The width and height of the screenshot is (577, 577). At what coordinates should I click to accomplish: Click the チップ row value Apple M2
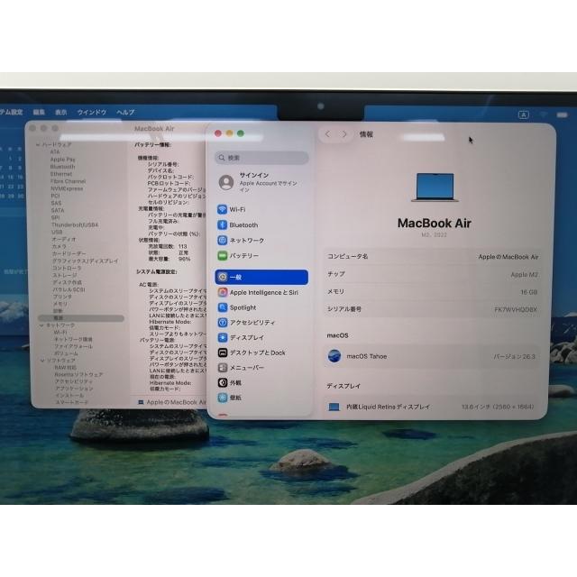coord(525,274)
